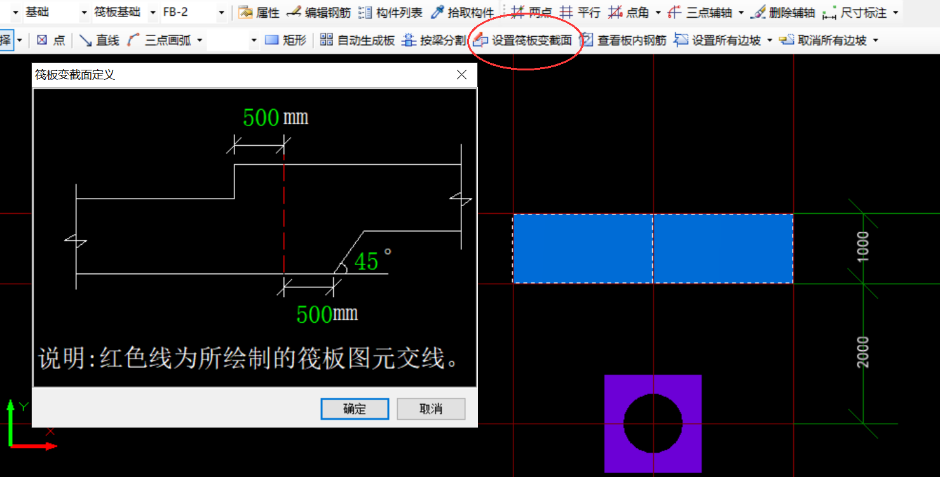This screenshot has width=940, height=477.
Task: Click 自动生成板 auto-generate slab
Action: click(357, 41)
